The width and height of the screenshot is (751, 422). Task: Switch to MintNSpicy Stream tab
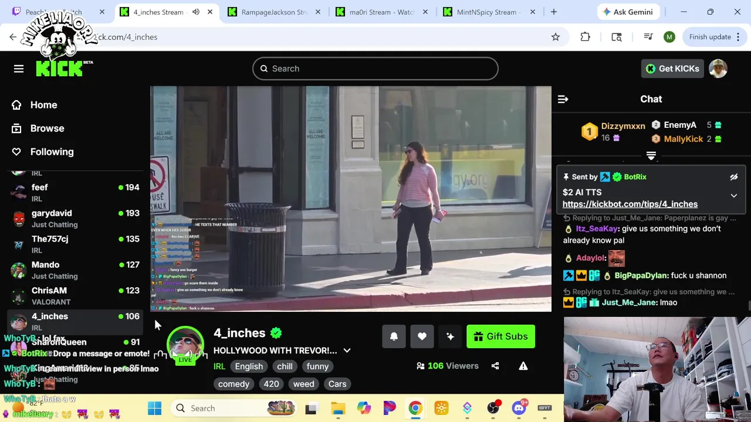[x=488, y=12]
